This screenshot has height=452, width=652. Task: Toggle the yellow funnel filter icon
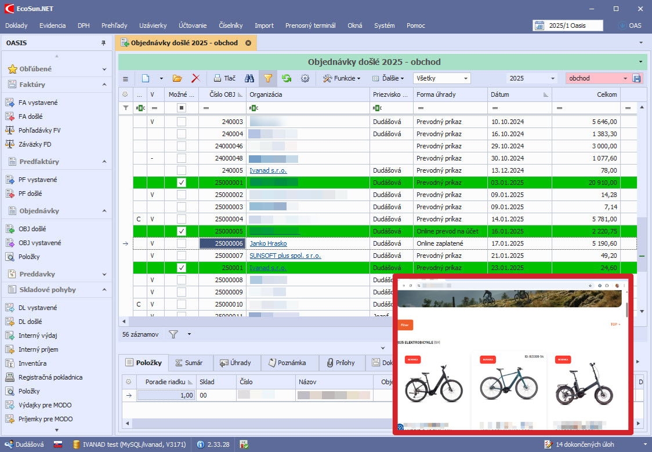[267, 78]
